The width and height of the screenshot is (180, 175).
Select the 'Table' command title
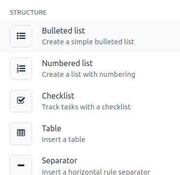point(52,128)
